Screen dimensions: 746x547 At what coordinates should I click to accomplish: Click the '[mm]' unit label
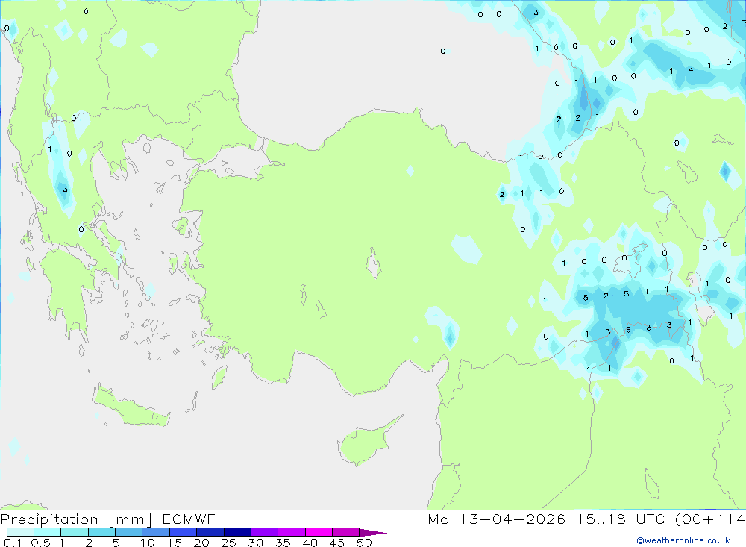point(130,519)
